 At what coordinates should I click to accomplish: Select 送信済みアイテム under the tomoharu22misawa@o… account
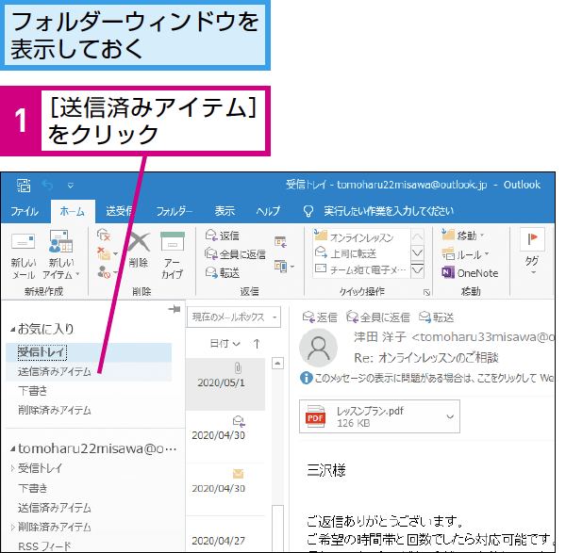point(55,508)
